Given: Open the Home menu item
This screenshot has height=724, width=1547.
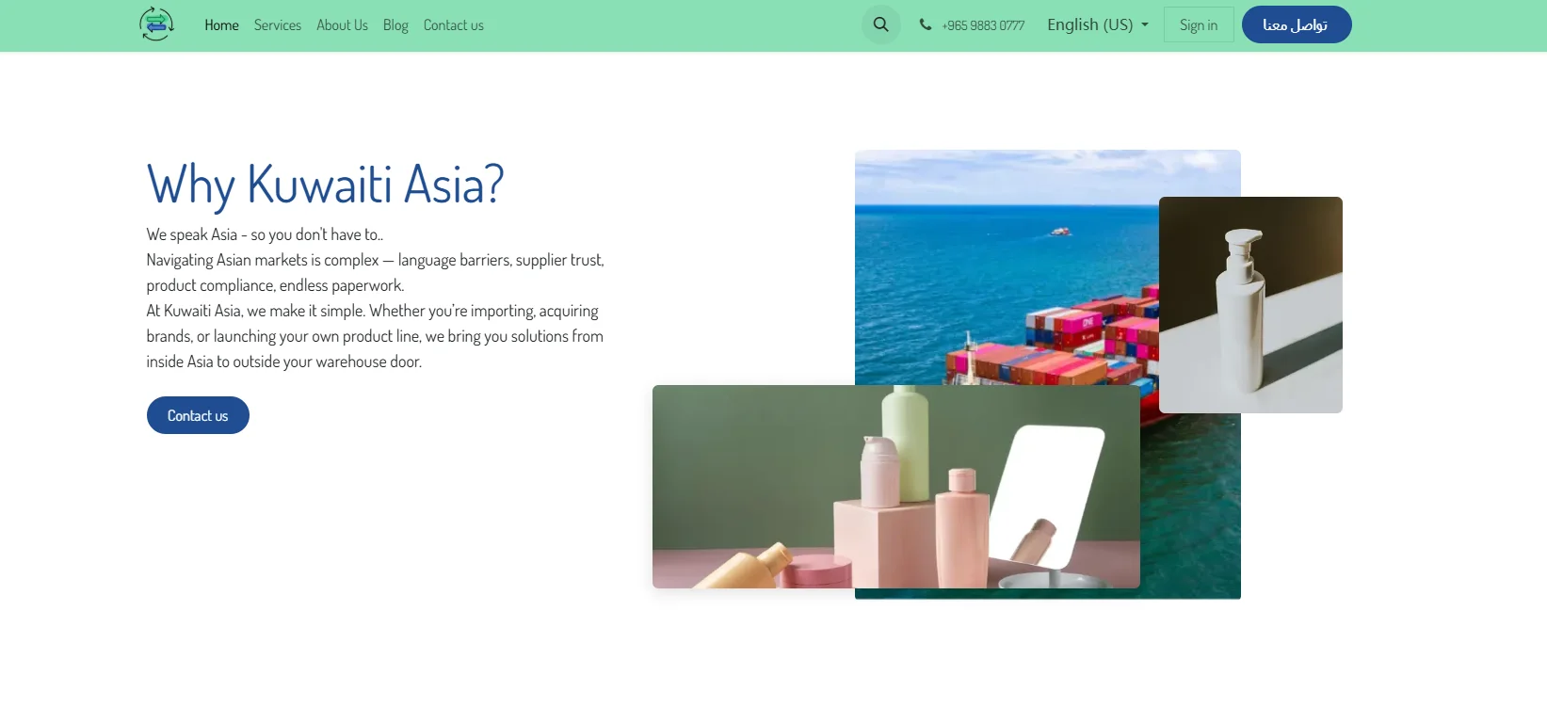Looking at the screenshot, I should [x=221, y=25].
